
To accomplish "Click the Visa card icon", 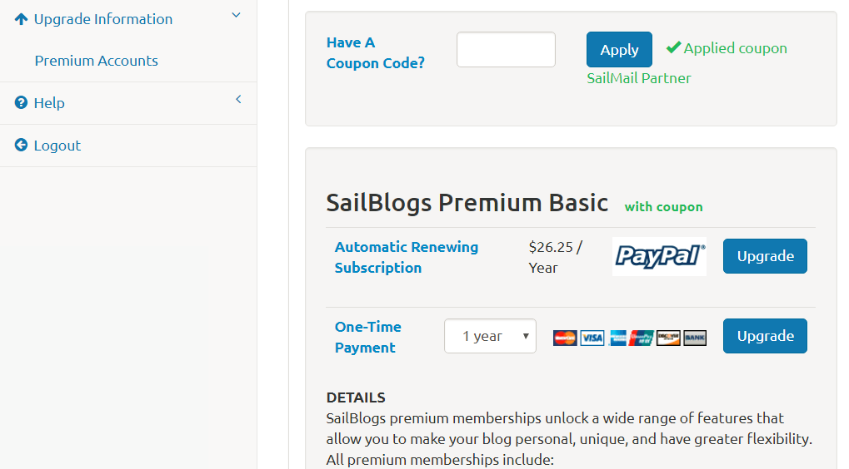I will tap(592, 338).
